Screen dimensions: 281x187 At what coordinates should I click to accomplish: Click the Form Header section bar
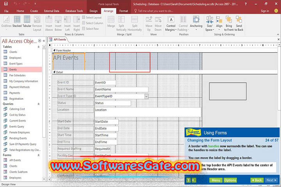(x=165, y=51)
